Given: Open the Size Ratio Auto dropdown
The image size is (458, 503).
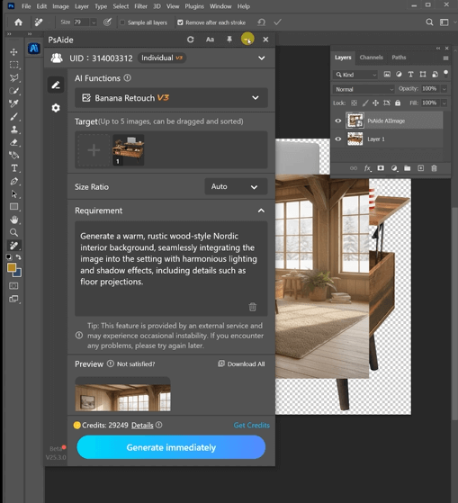Looking at the screenshot, I should coord(236,186).
